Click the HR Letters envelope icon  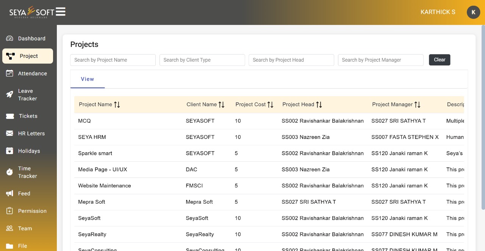(10, 134)
